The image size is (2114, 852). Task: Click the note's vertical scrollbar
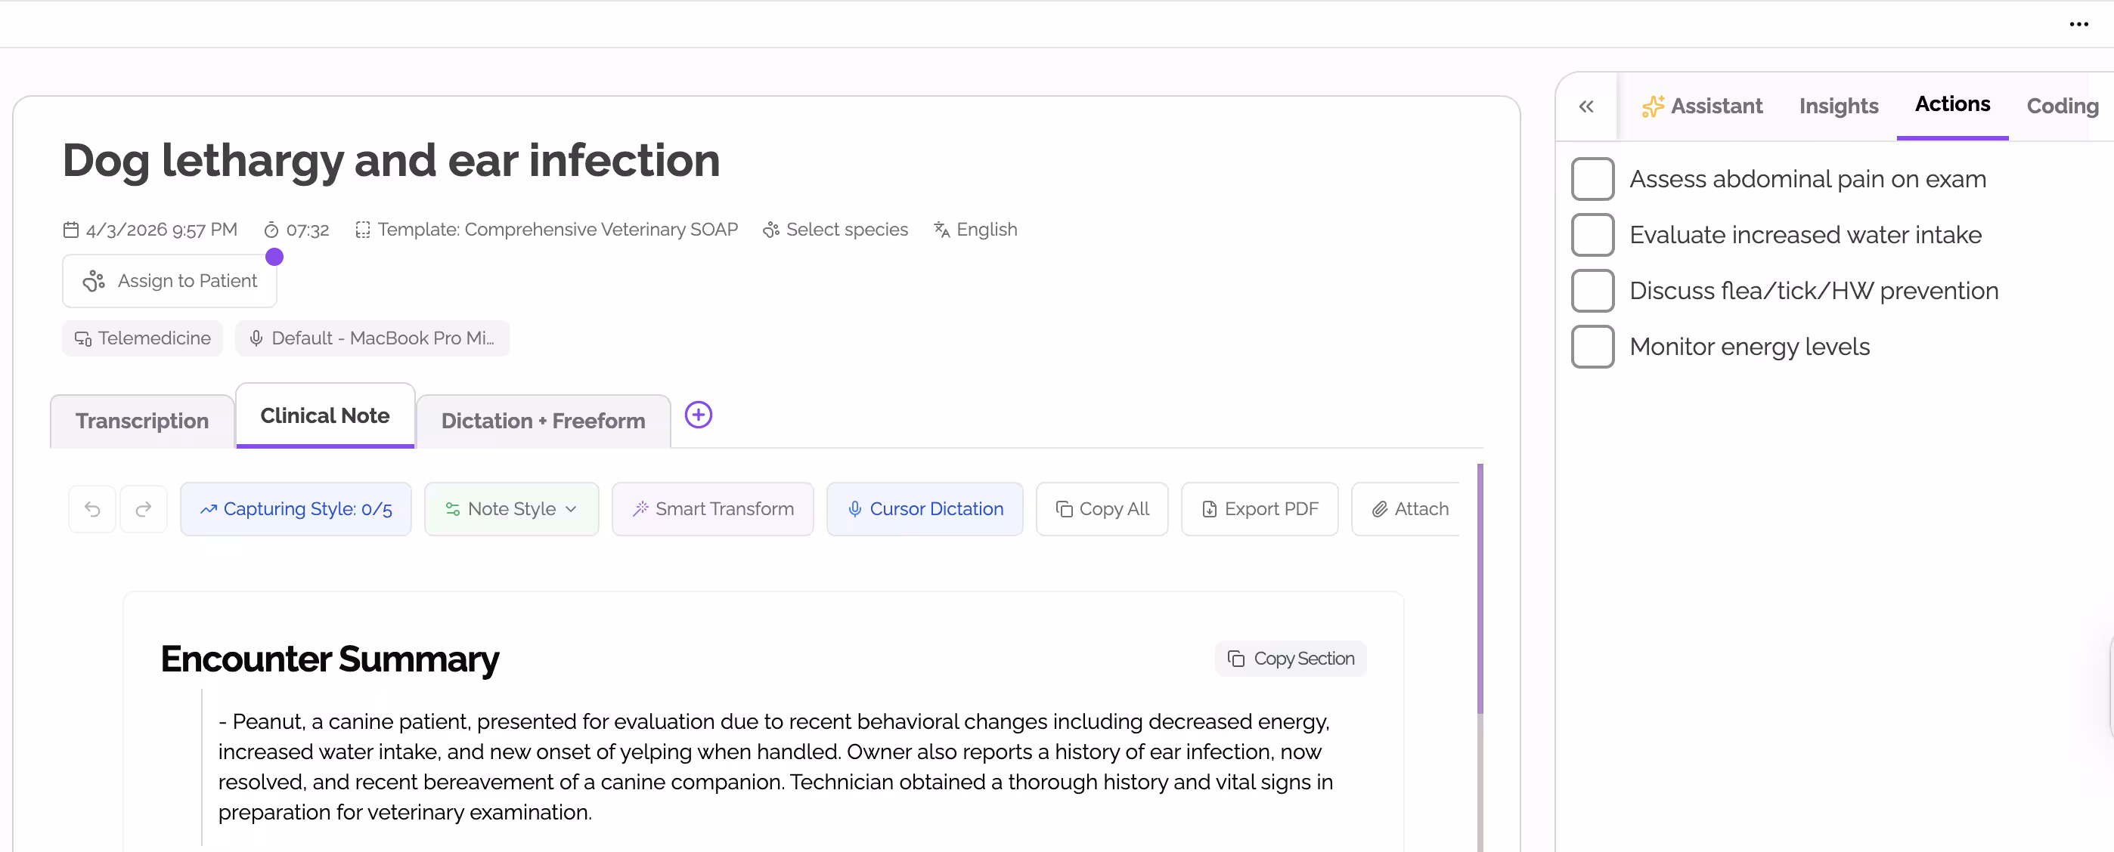pyautogui.click(x=1480, y=589)
